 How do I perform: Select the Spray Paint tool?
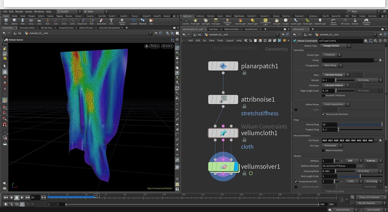click(101, 21)
